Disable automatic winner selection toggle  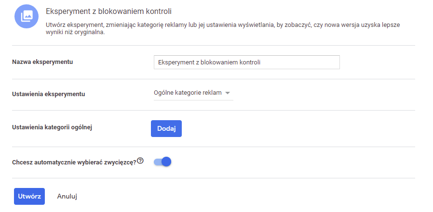[x=162, y=162]
